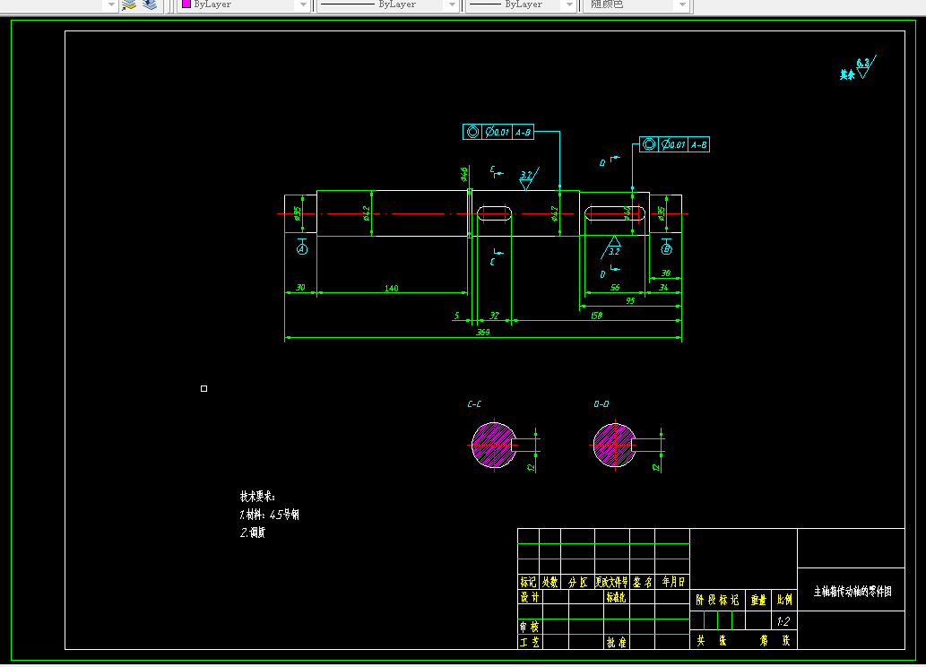Click the C-C hatched section circle
926x667 pixels.
[x=494, y=445]
